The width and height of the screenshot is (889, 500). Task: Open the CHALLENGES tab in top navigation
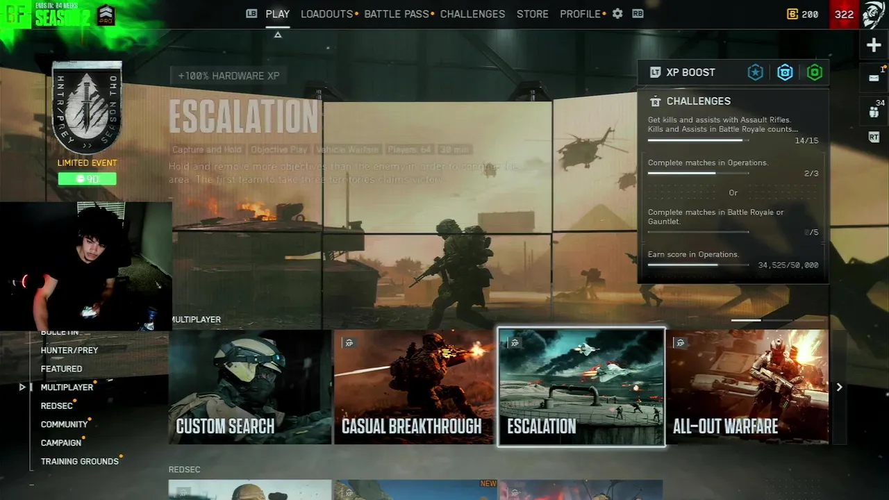472,14
